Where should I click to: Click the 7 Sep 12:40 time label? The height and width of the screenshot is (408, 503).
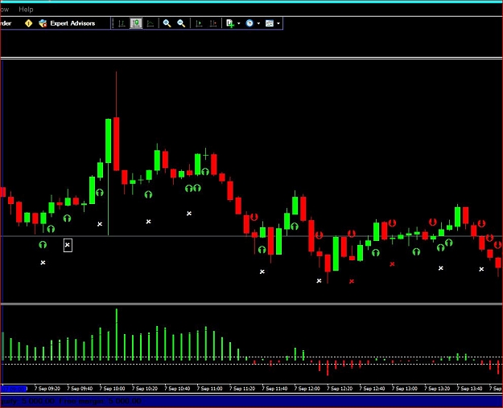click(x=372, y=389)
